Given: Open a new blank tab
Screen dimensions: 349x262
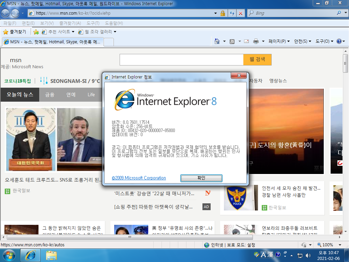Looking at the screenshot, I should click(x=109, y=42).
